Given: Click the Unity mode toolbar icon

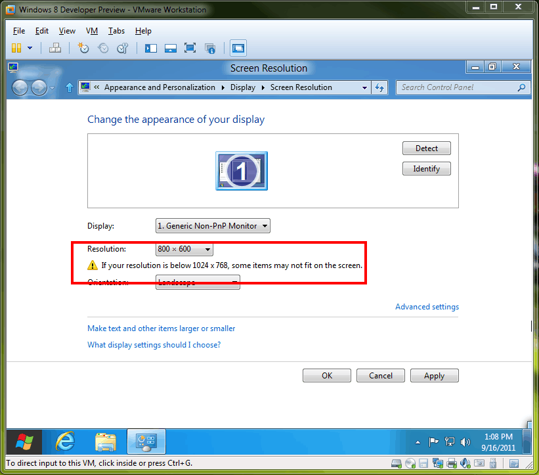Looking at the screenshot, I should click(210, 48).
